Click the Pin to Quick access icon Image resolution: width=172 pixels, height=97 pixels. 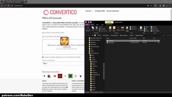click(x=88, y=29)
